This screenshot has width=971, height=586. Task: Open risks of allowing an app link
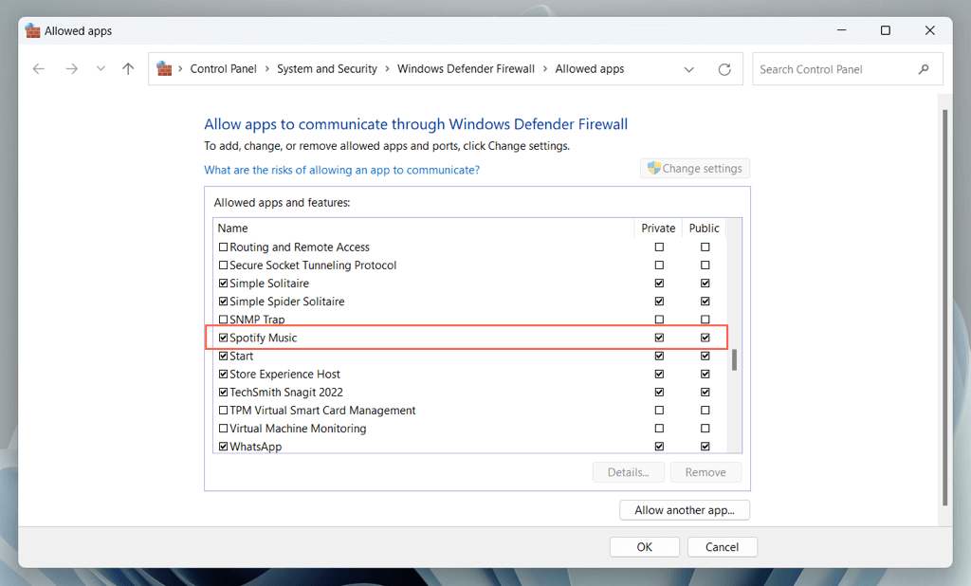click(341, 170)
